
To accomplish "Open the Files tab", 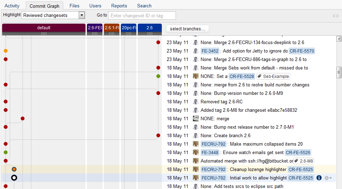I will (74, 6).
